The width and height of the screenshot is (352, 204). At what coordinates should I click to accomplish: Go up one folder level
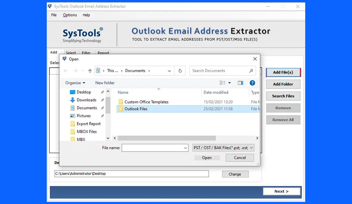[90, 71]
